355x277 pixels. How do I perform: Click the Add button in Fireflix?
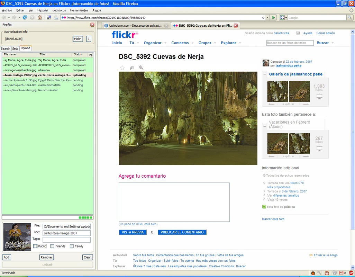pyautogui.click(x=7, y=257)
